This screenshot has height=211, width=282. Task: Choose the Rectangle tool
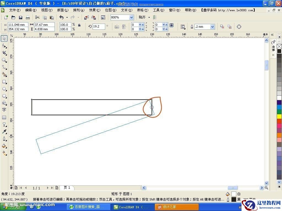4,82
